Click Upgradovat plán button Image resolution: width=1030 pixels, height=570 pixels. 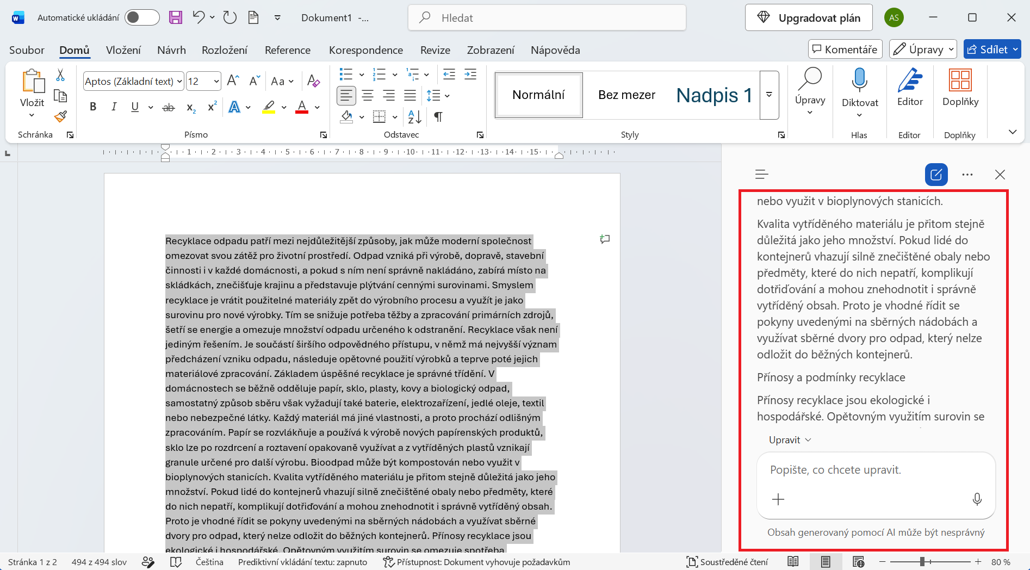coord(809,18)
